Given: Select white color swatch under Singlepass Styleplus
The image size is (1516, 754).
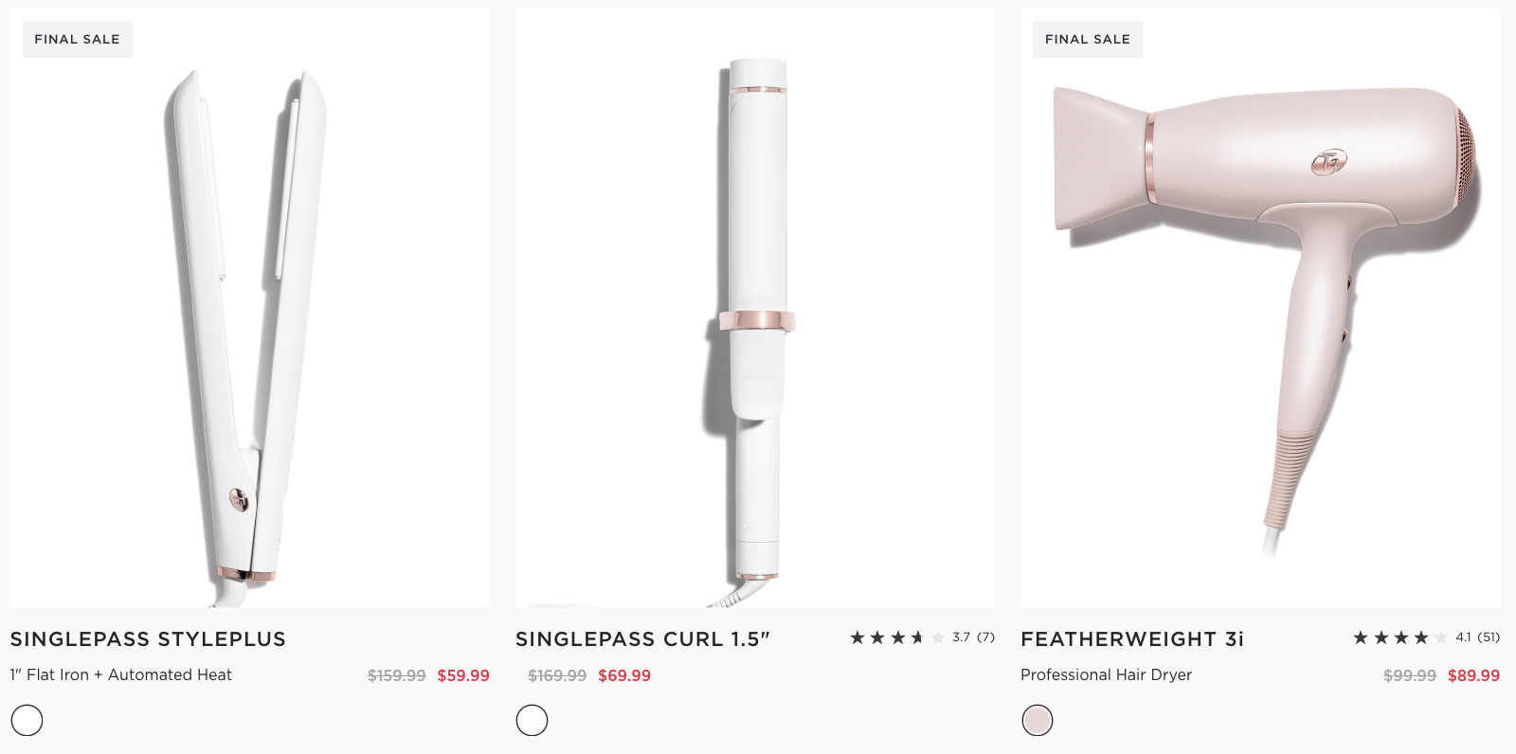Looking at the screenshot, I should [x=27, y=721].
